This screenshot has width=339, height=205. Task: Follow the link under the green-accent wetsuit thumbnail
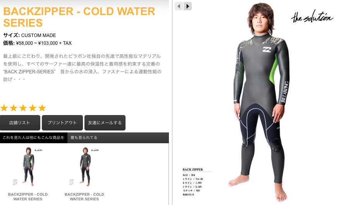[x=28, y=197]
